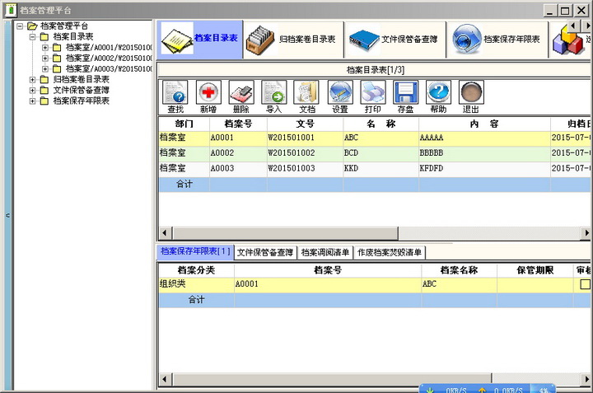Open the 作废档案焚毁清单 tab
Viewport: 593px width, 393px height.
pos(390,253)
